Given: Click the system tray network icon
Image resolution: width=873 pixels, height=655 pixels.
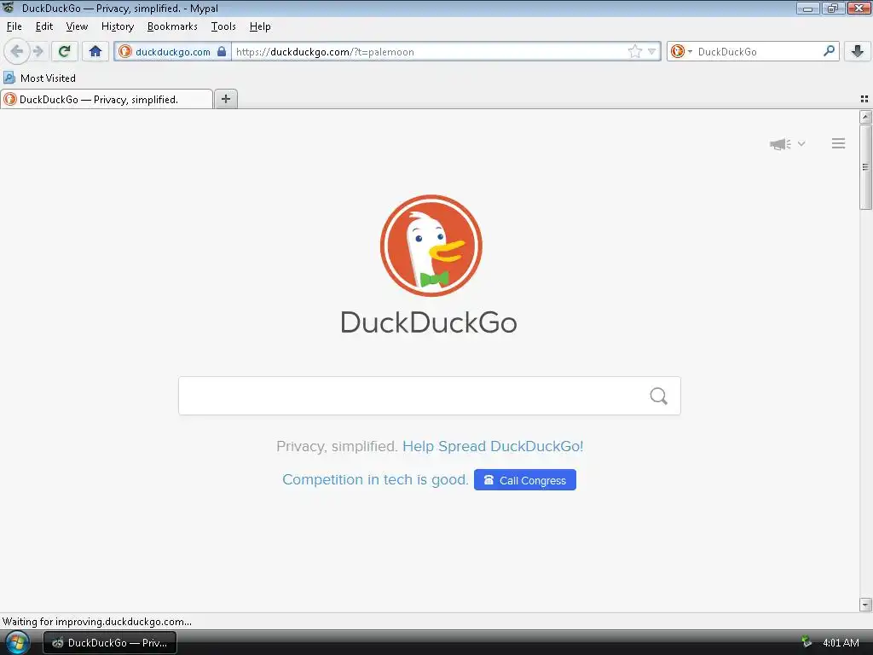Looking at the screenshot, I should (x=807, y=642).
